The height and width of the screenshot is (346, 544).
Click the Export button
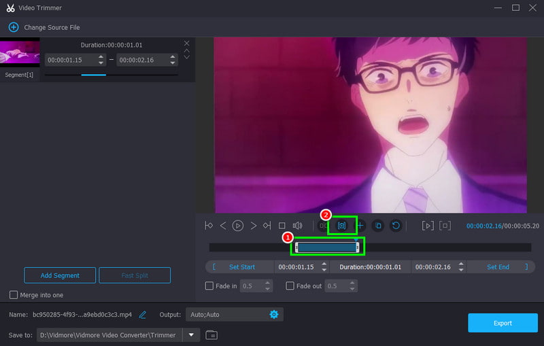tap(503, 323)
